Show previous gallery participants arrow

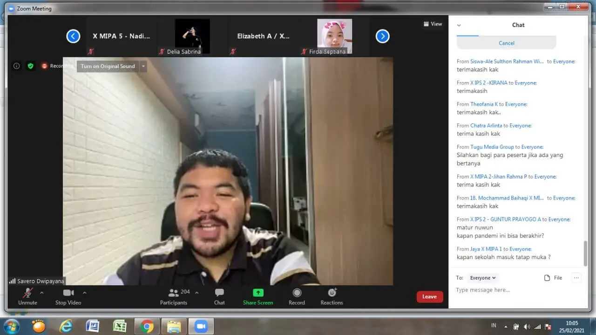[x=73, y=36]
